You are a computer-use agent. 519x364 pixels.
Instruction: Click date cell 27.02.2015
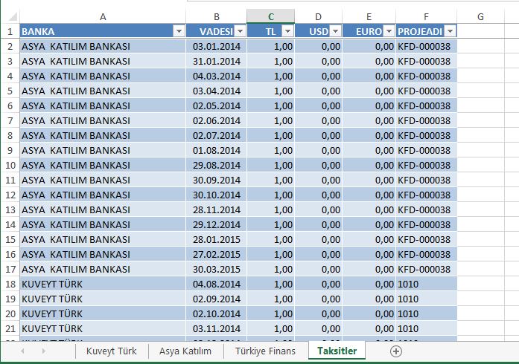click(217, 254)
